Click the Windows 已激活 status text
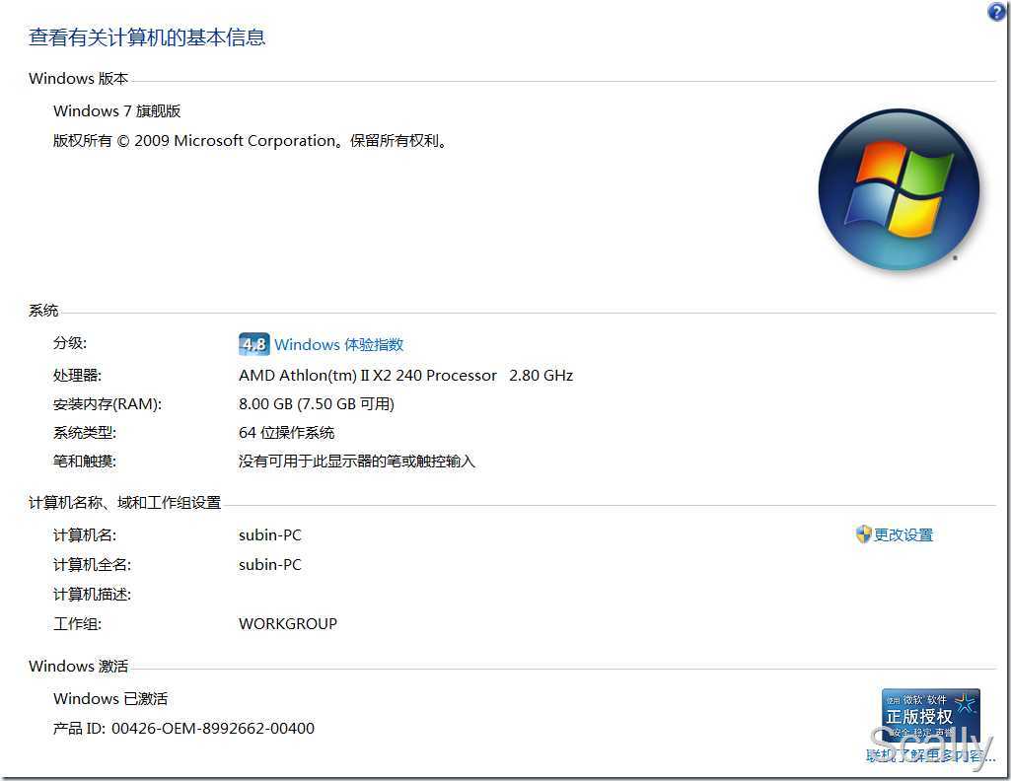Screen dimensions: 1011x781 coord(110,698)
